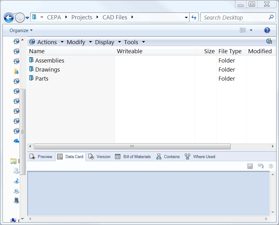Open the Pictures library icon
The height and width of the screenshot is (225, 279).
coord(17,191)
